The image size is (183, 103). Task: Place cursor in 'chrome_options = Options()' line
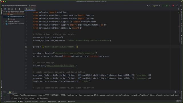(x=48, y=37)
